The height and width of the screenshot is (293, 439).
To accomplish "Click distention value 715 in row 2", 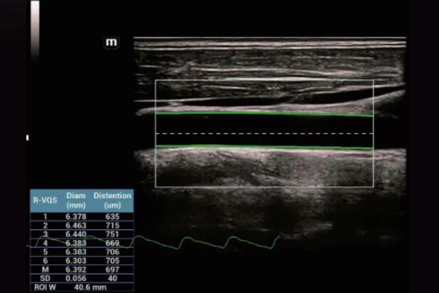I will click(x=112, y=226).
